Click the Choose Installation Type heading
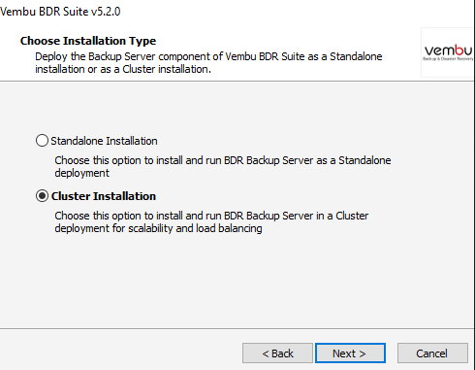The width and height of the screenshot is (475, 370). coord(88,41)
